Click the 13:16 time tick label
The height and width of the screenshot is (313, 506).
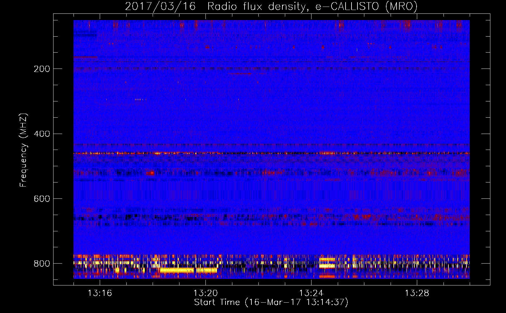[100, 293]
